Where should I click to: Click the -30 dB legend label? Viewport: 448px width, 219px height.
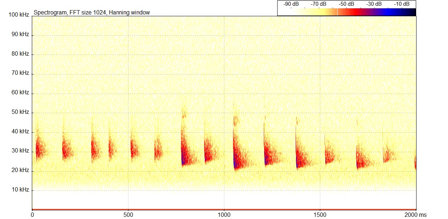point(374,4)
